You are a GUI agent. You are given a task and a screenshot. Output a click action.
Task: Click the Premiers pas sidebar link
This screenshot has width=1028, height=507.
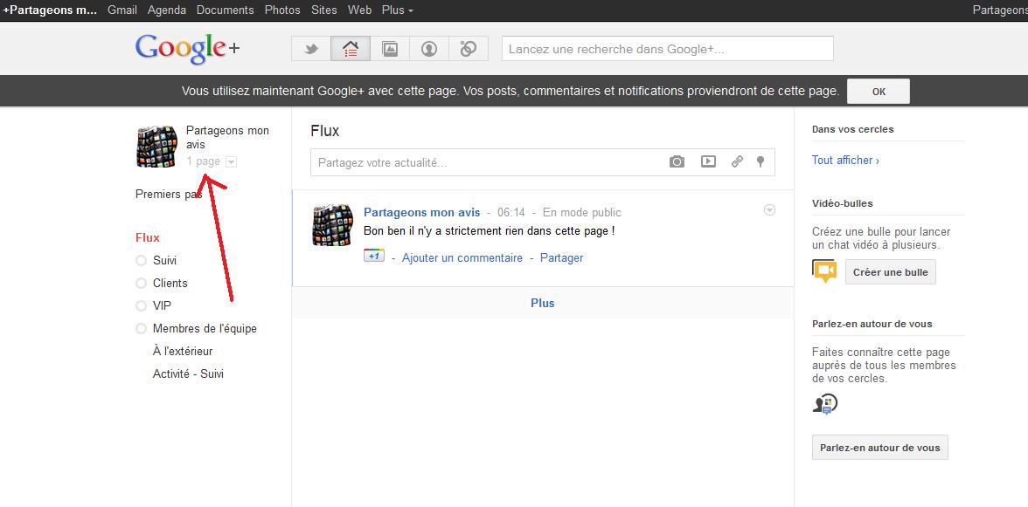(x=169, y=195)
